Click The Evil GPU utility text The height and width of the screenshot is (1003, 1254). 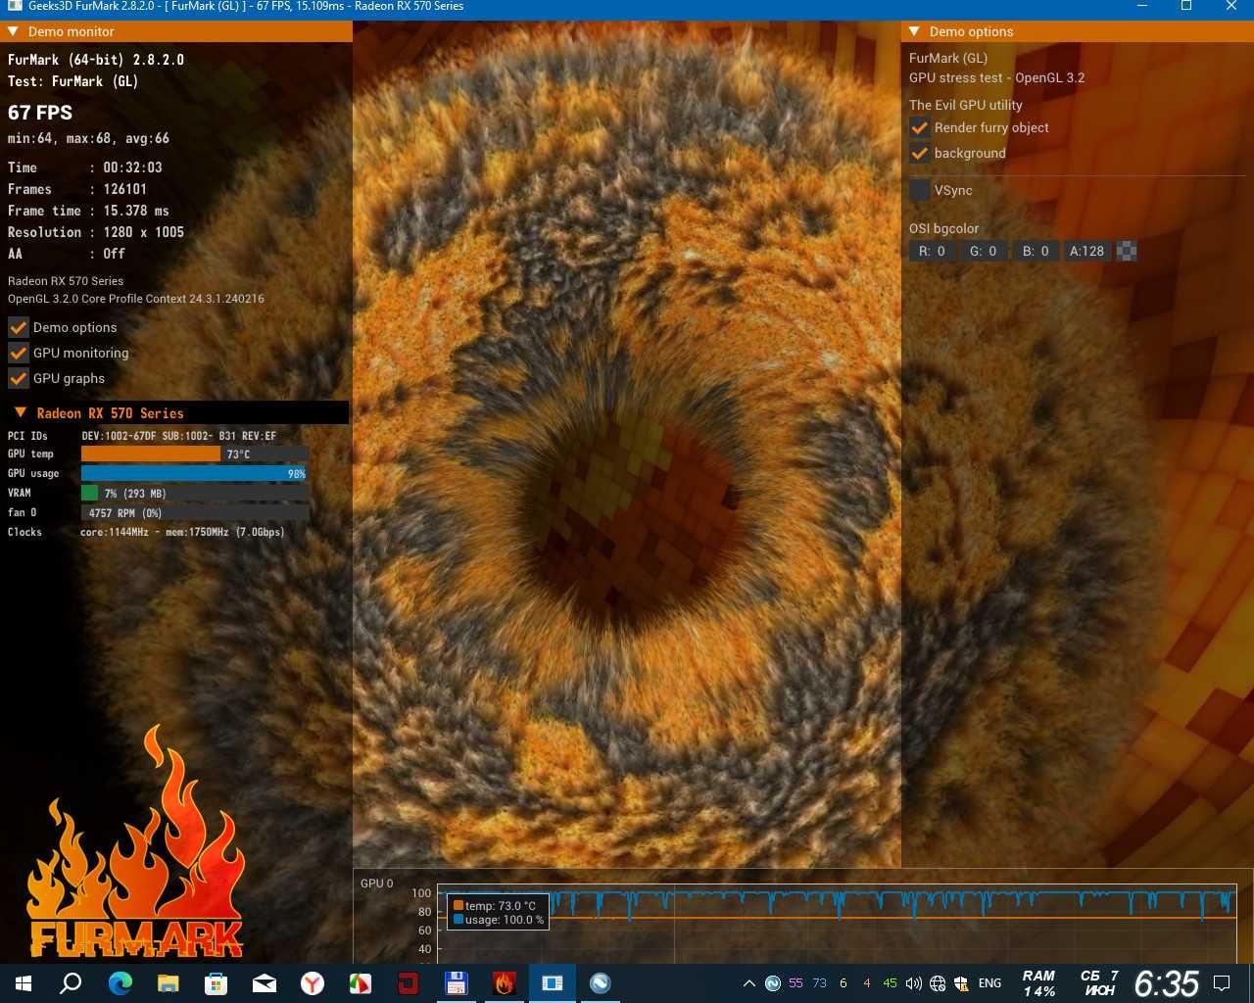pos(966,105)
